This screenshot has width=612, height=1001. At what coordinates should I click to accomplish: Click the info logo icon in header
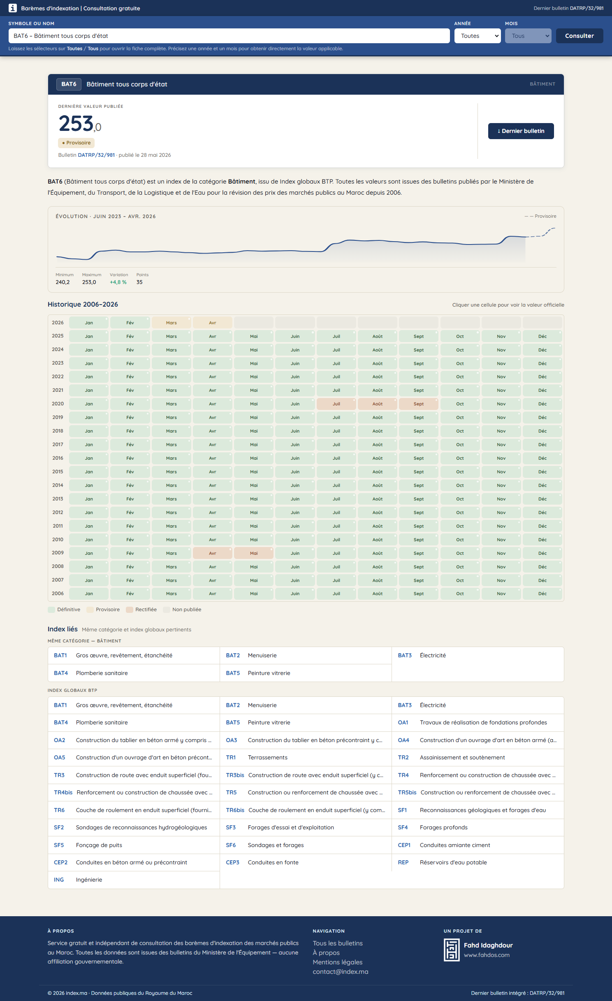pos(13,8)
